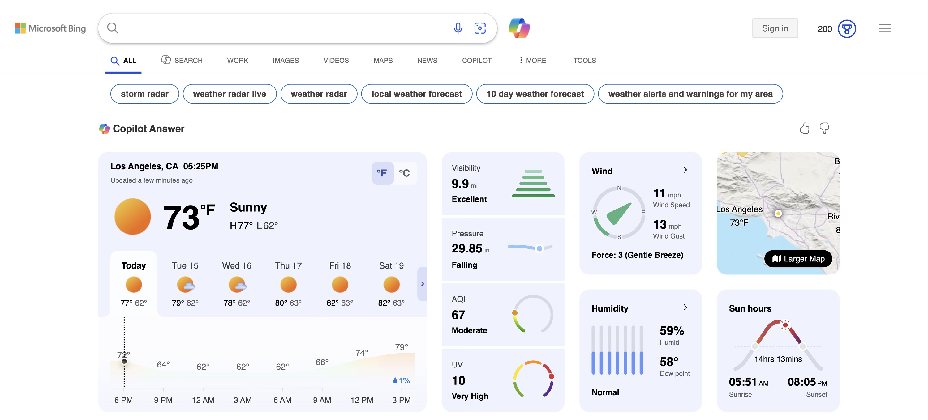The width and height of the screenshot is (928, 420).
Task: Click the hourly timeline marker at 6 PM
Action: point(124,361)
